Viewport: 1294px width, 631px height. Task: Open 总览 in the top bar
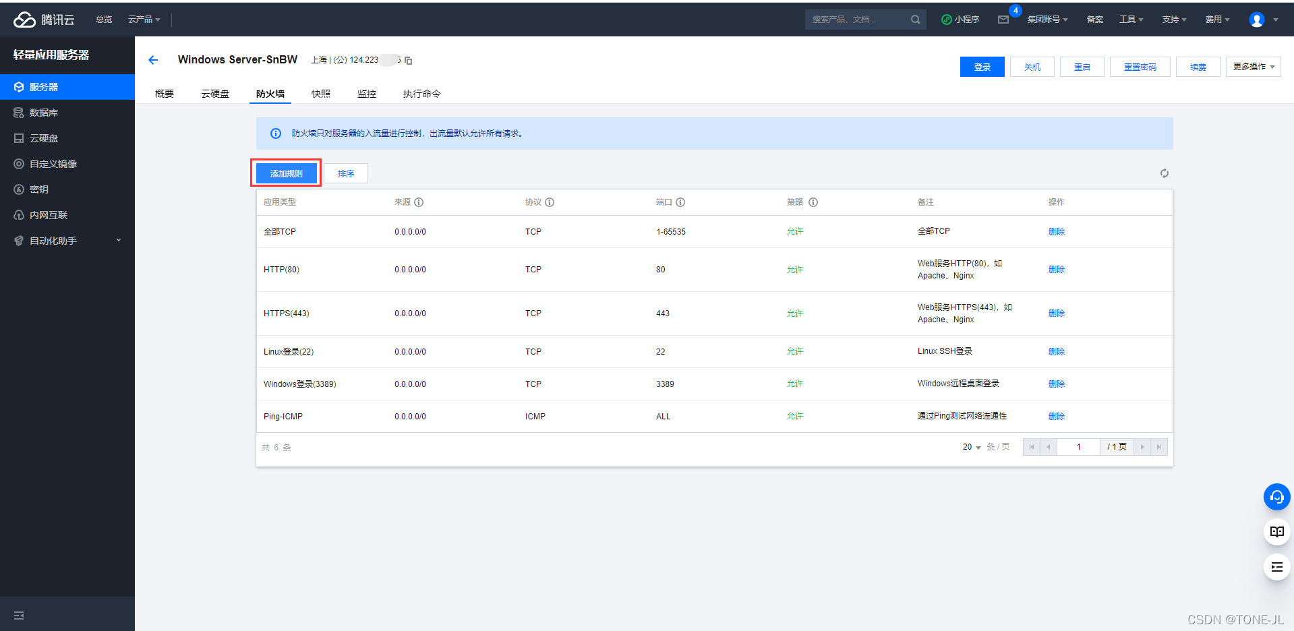tap(104, 20)
